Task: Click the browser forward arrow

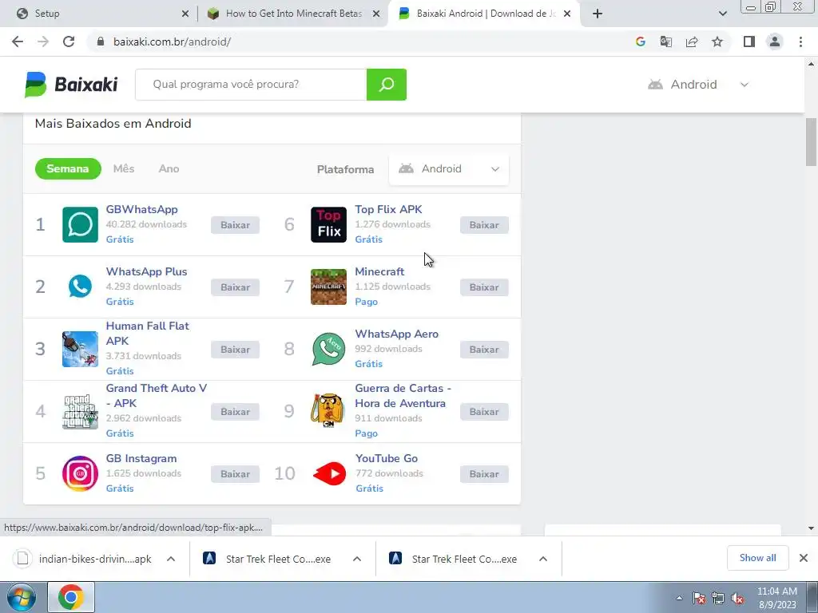Action: pos(43,42)
